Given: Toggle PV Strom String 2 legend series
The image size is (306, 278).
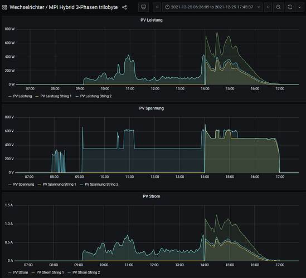Looking at the screenshot, I should 86,272.
